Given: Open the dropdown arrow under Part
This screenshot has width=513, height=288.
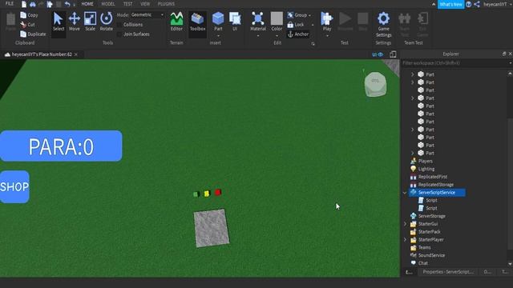Looking at the screenshot, I should tap(218, 36).
